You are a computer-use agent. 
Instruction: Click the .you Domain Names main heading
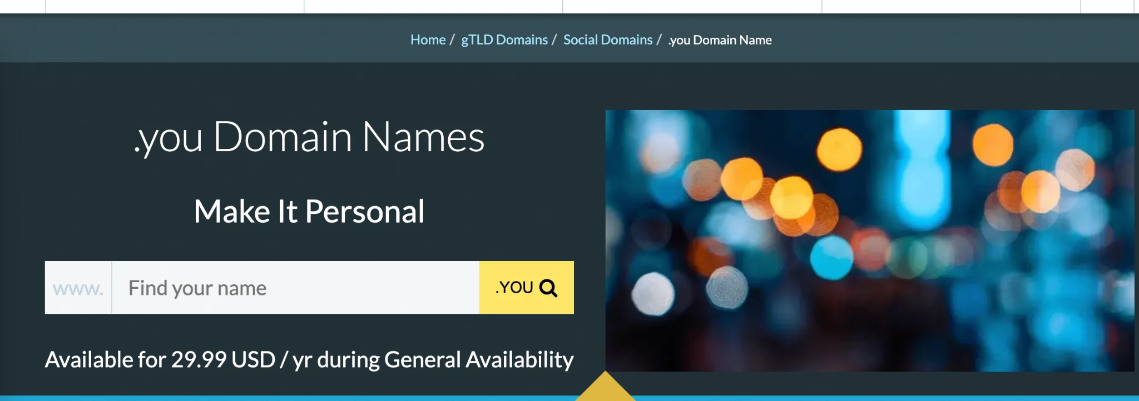[309, 137]
